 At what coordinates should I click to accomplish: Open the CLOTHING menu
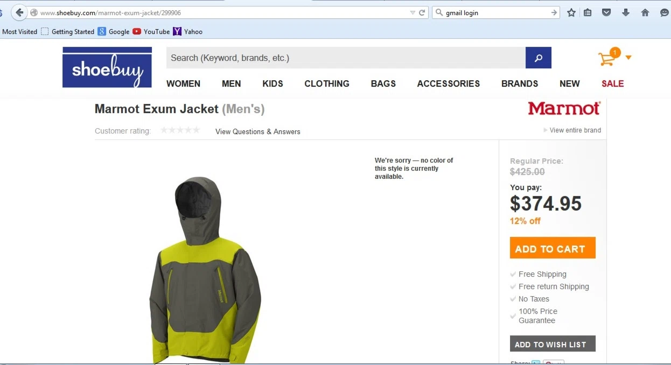click(327, 83)
